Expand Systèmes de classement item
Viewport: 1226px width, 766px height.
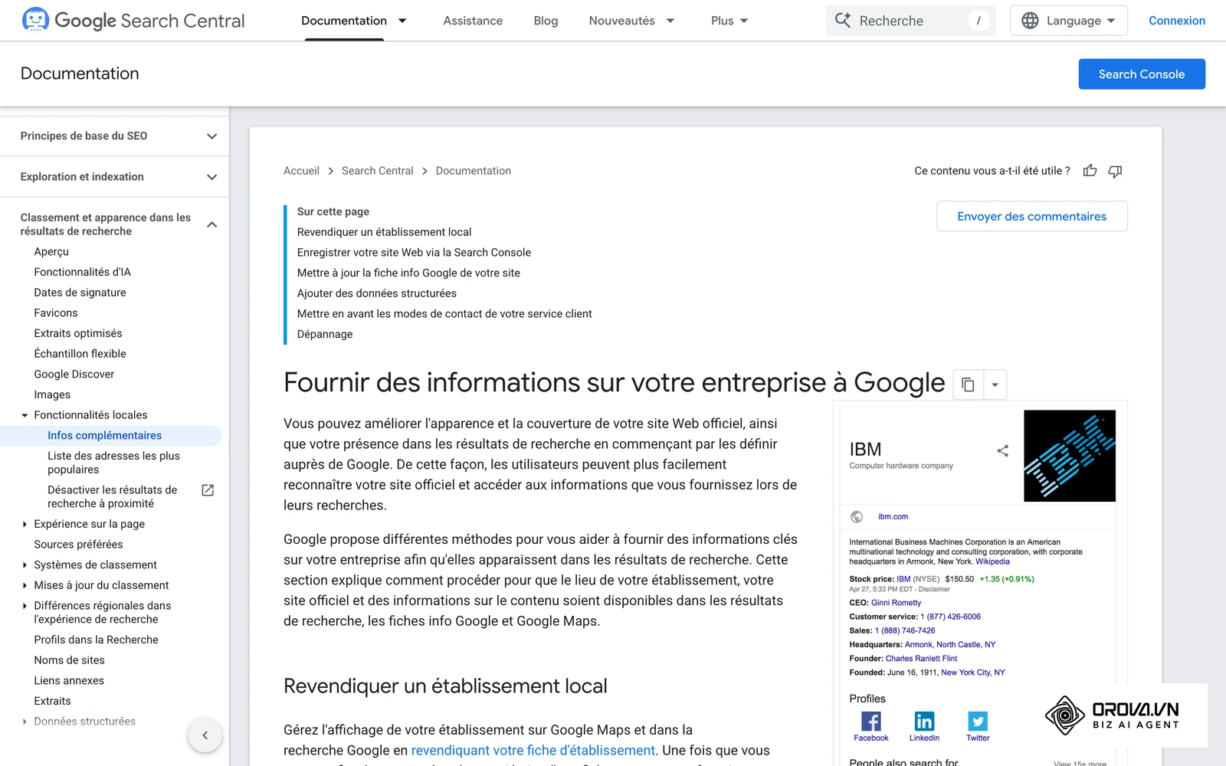click(x=25, y=565)
